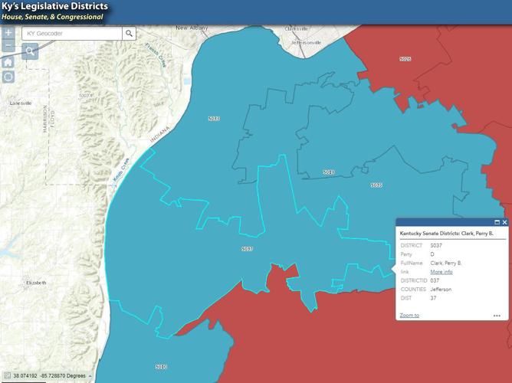Close the Senate district popup
Image resolution: width=512 pixels, height=383 pixels.
click(504, 222)
